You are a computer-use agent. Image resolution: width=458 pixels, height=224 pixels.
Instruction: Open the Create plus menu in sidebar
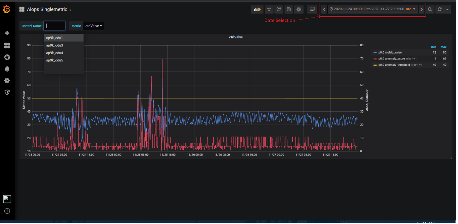coord(7,33)
